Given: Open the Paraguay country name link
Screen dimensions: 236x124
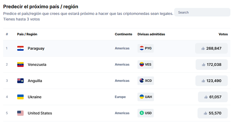Looking at the screenshot, I should tap(36, 48).
